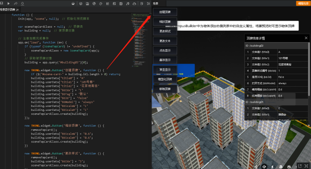This screenshot has height=169, width=311.
Task: Open the scene in a new window icon
Action: (300, 166)
